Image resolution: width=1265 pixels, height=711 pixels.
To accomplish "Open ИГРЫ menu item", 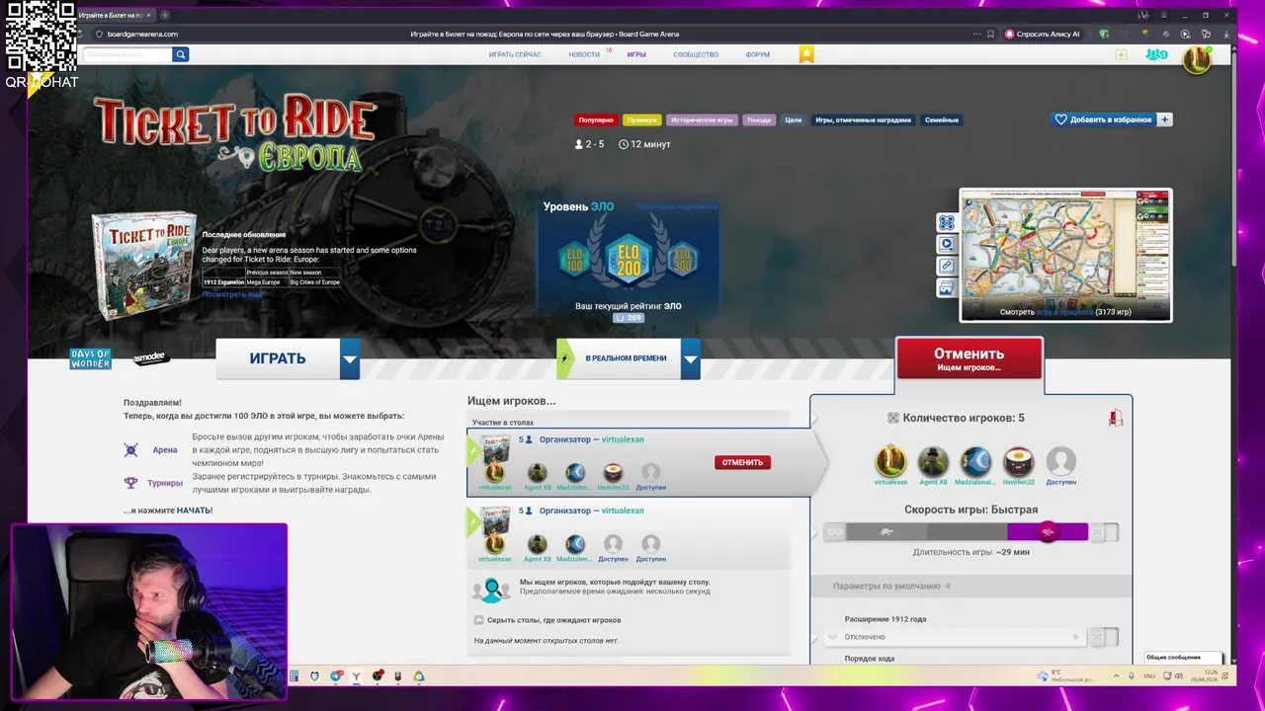I will tap(636, 54).
